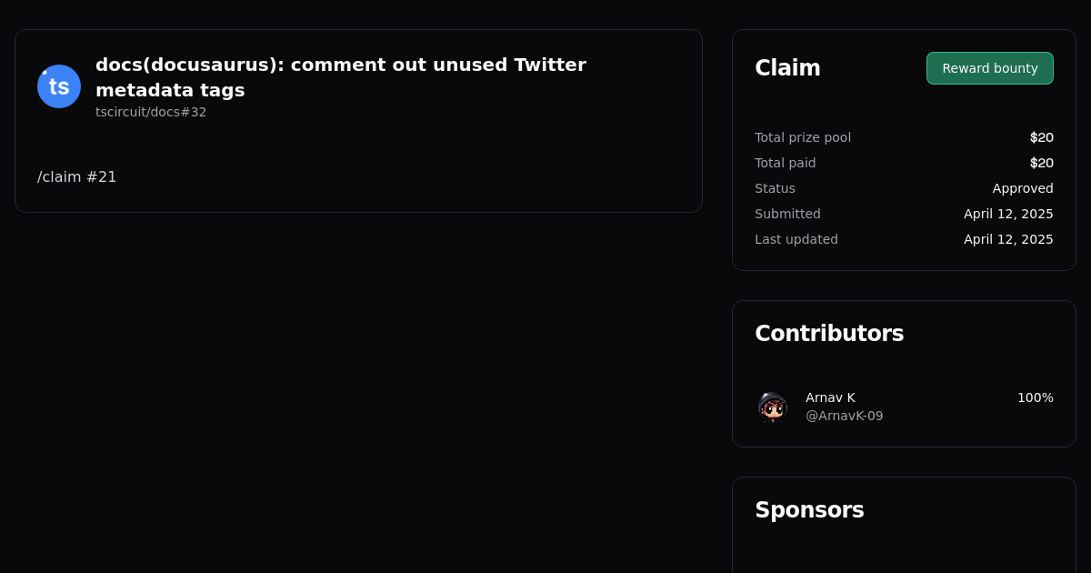Screen dimensions: 1091x573
Task: Click the Arnav K contributor name
Action: [x=830, y=397]
